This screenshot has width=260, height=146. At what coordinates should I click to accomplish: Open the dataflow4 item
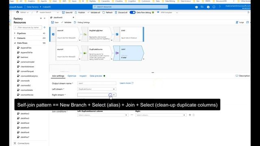tap(25, 123)
